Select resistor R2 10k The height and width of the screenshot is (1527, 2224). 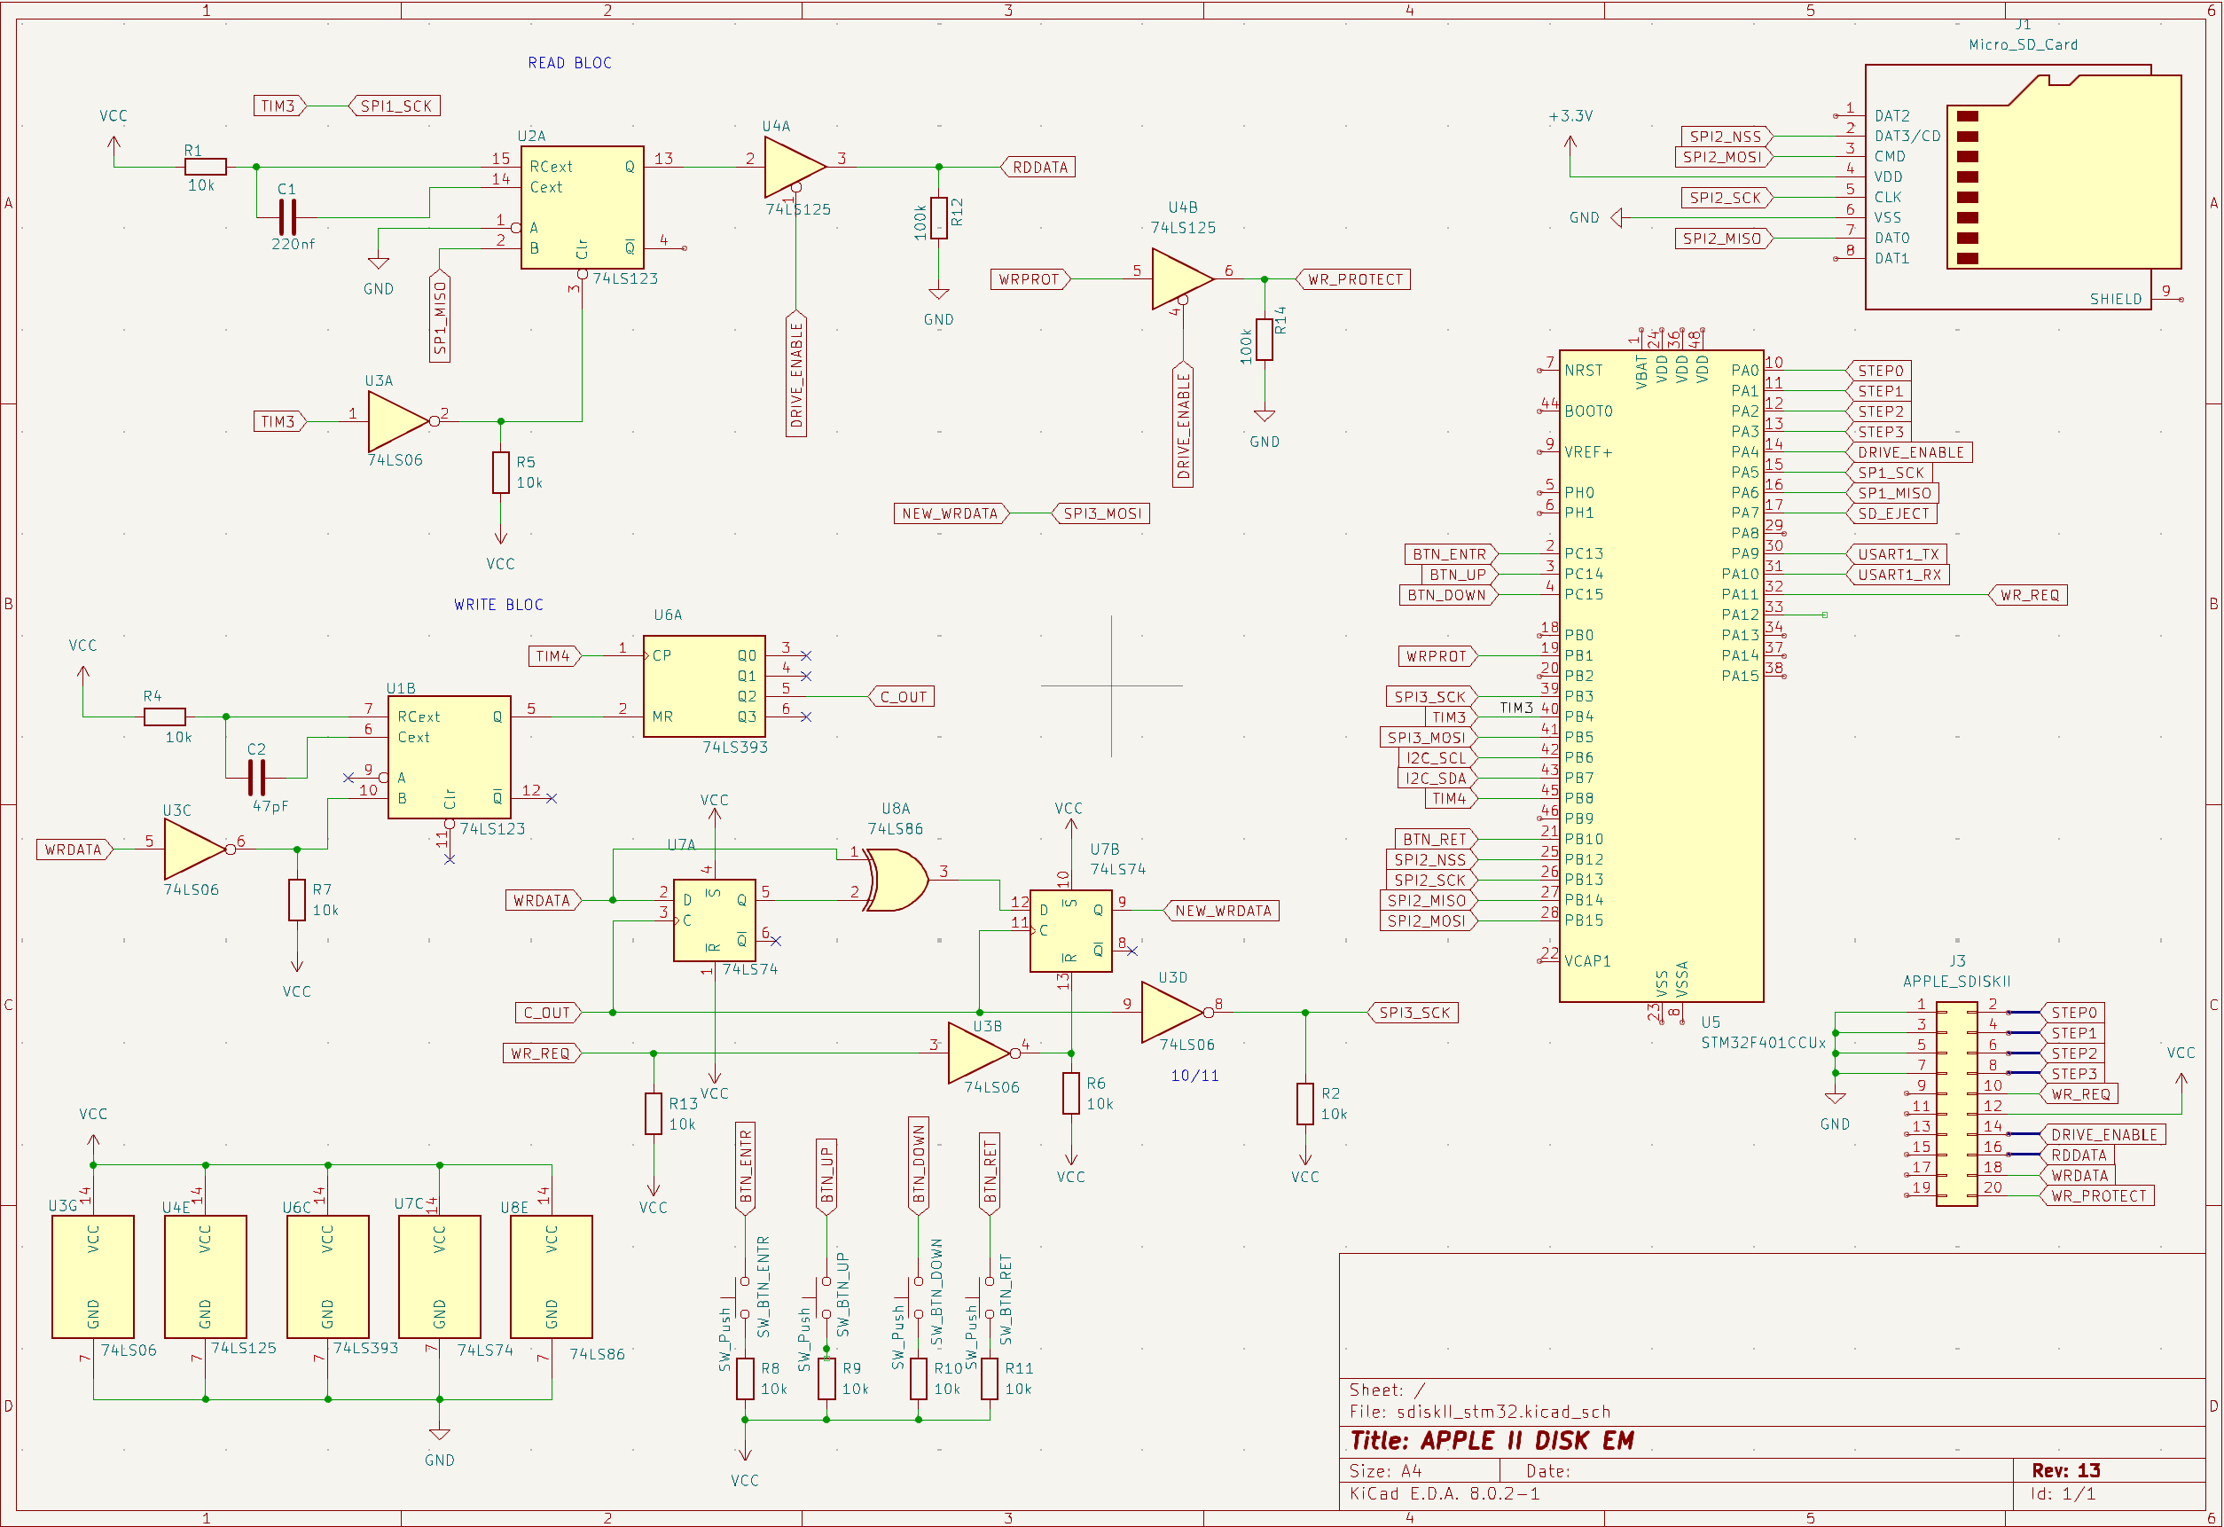pyautogui.click(x=1305, y=1103)
